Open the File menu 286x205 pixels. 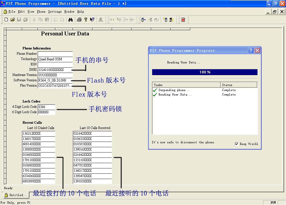pos(12,11)
